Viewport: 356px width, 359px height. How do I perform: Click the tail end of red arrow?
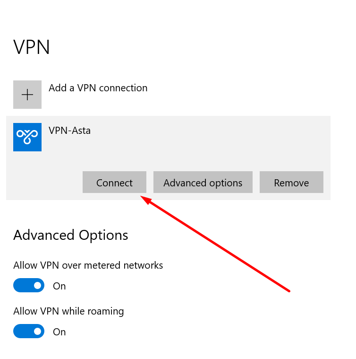(288, 291)
